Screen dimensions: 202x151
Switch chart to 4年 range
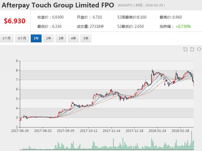pyautogui.click(x=73, y=38)
